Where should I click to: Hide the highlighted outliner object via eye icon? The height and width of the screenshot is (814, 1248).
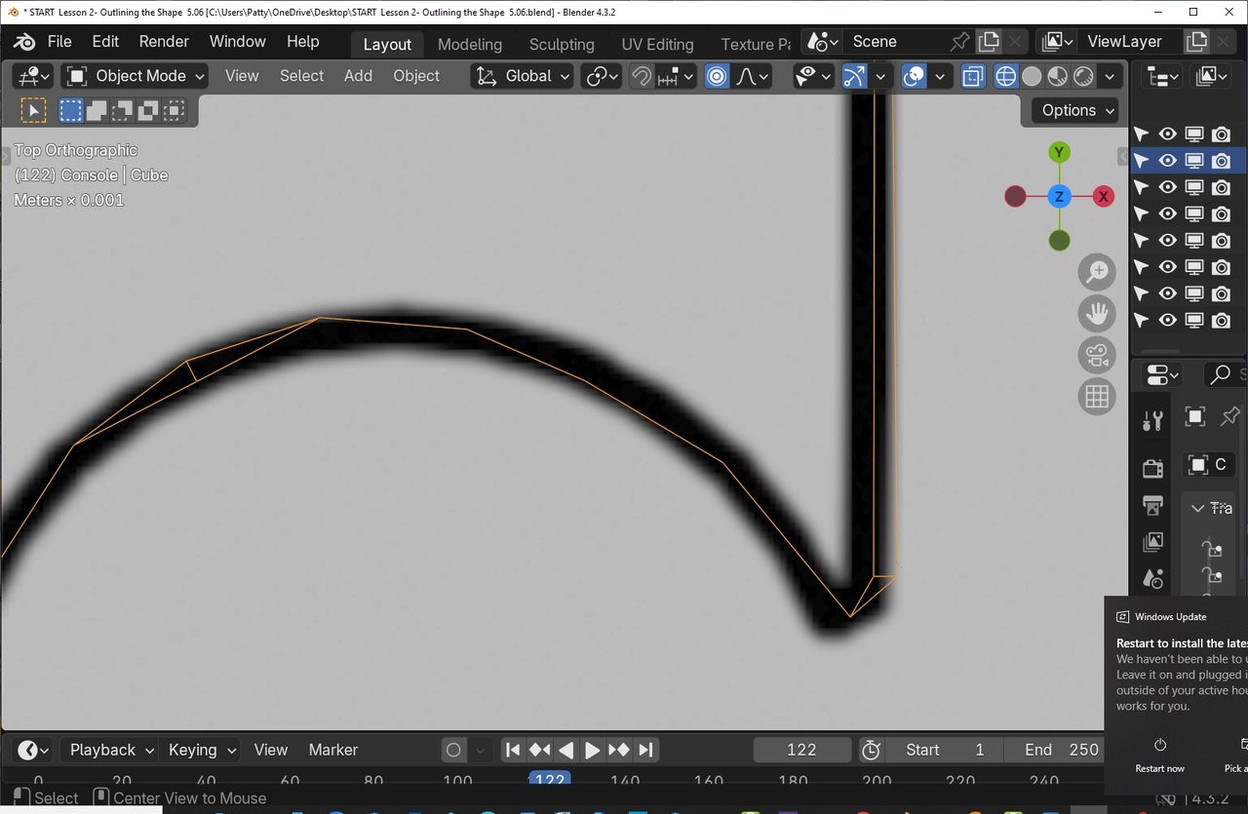(x=1167, y=161)
